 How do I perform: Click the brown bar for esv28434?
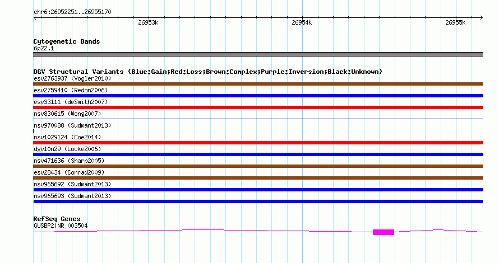point(258,178)
